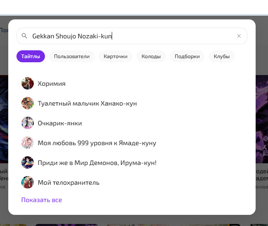The image size is (268, 226).
Task: Open the Колоды filter tab
Action: pos(151,56)
